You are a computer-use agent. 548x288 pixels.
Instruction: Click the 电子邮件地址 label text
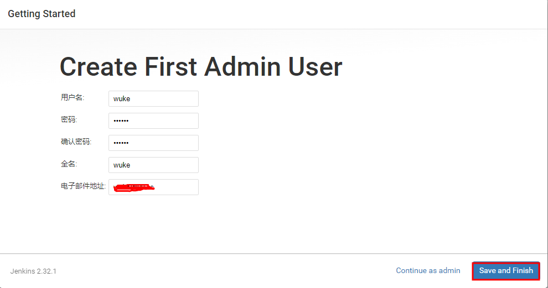pos(83,186)
